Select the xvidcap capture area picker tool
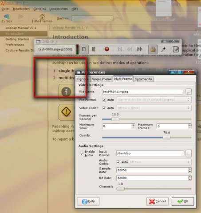Viewport: 201px width, 213px height. click(163, 49)
